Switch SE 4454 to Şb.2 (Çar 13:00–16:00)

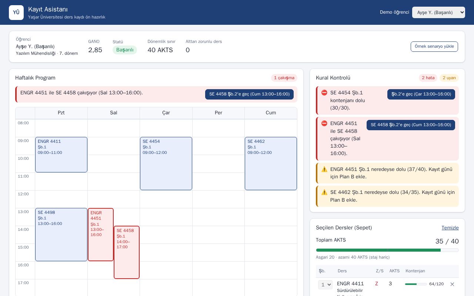(421, 94)
